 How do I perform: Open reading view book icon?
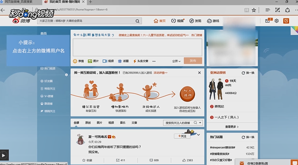(x=247, y=10)
